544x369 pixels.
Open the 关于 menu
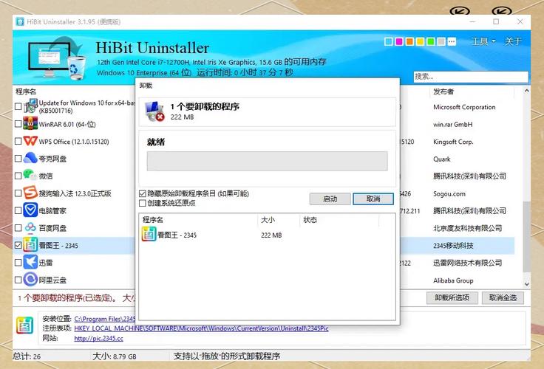[x=513, y=41]
